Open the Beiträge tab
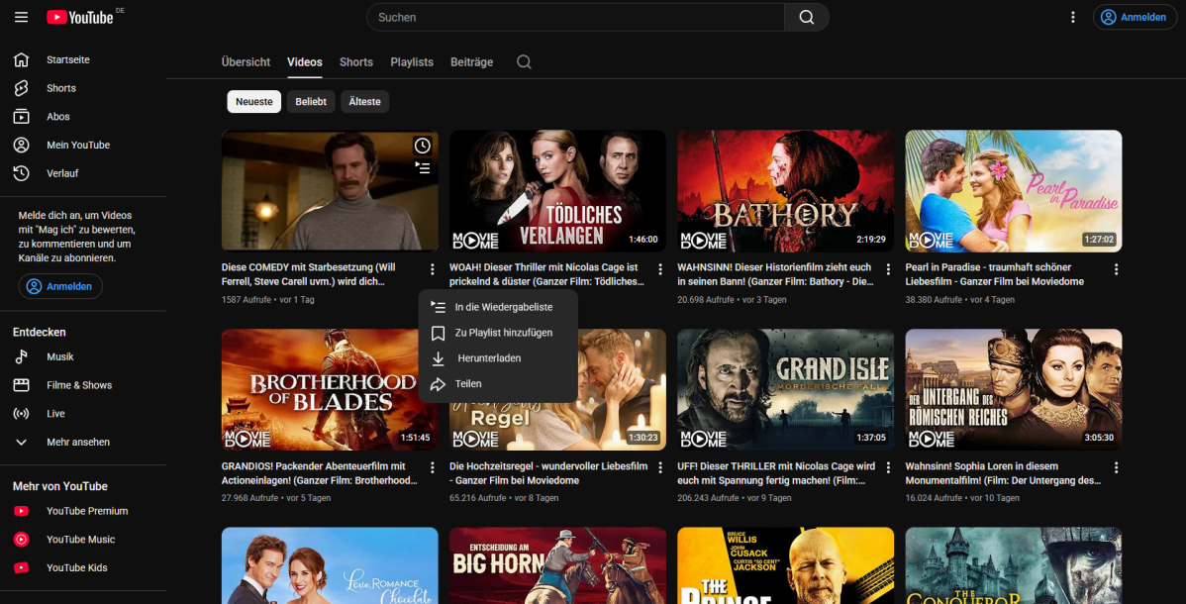Viewport: 1186px width, 604px height. point(471,62)
